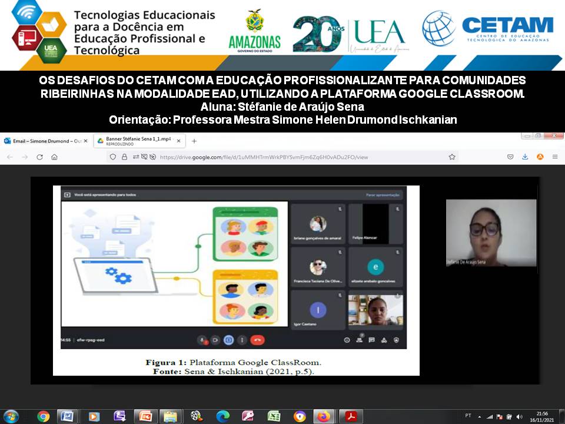
Task: Show hidden system tray icons
Action: pyautogui.click(x=480, y=417)
